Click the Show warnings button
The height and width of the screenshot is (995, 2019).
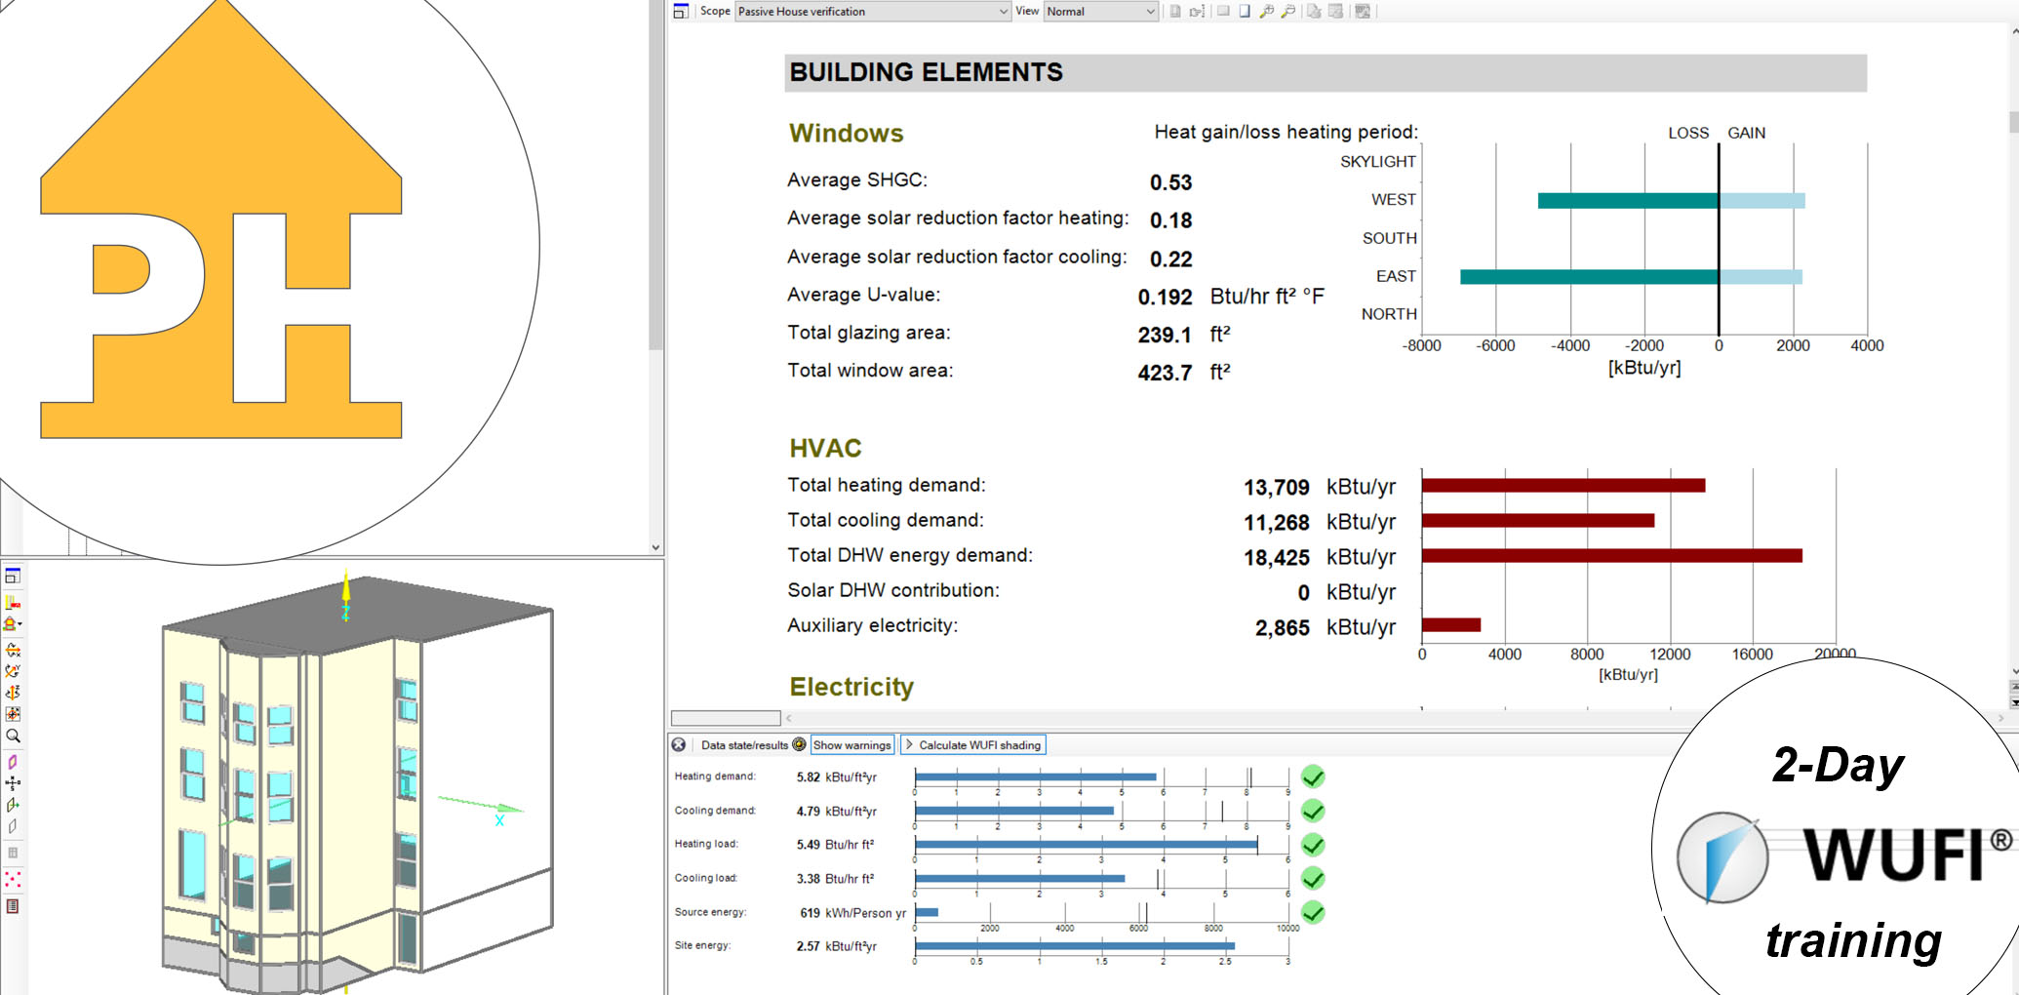tap(851, 745)
